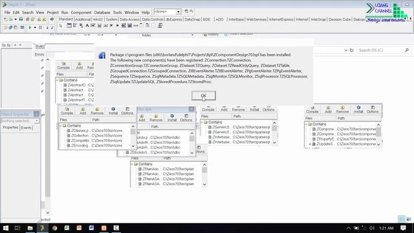Click the Path column header in ZCore package
This screenshot has width=414, height=233.
click(113, 120)
